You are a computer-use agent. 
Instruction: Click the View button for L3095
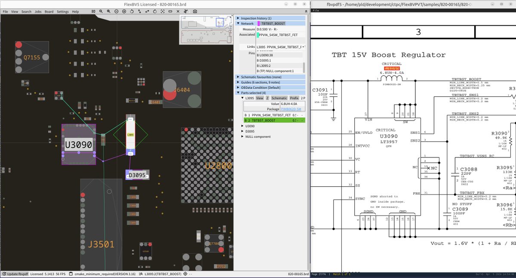click(260, 98)
